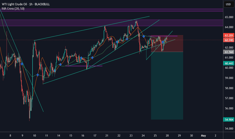Click date 14 on the time axis
The width and height of the screenshot is (235, 139).
point(58,135)
